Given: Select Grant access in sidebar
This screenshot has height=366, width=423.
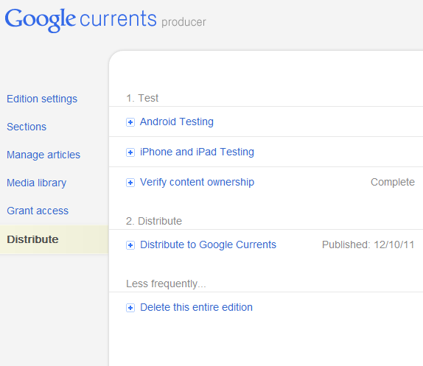Looking at the screenshot, I should coord(38,211).
